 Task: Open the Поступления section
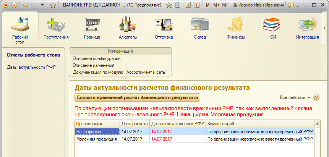pyautogui.click(x=56, y=28)
